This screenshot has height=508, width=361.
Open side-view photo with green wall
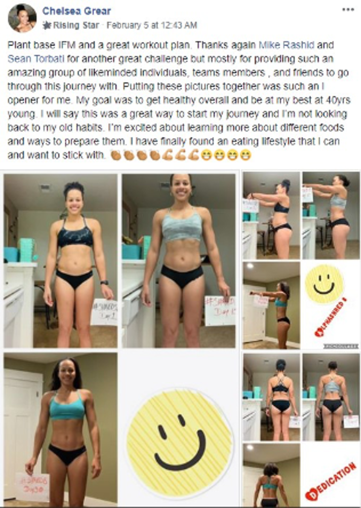tap(271, 305)
